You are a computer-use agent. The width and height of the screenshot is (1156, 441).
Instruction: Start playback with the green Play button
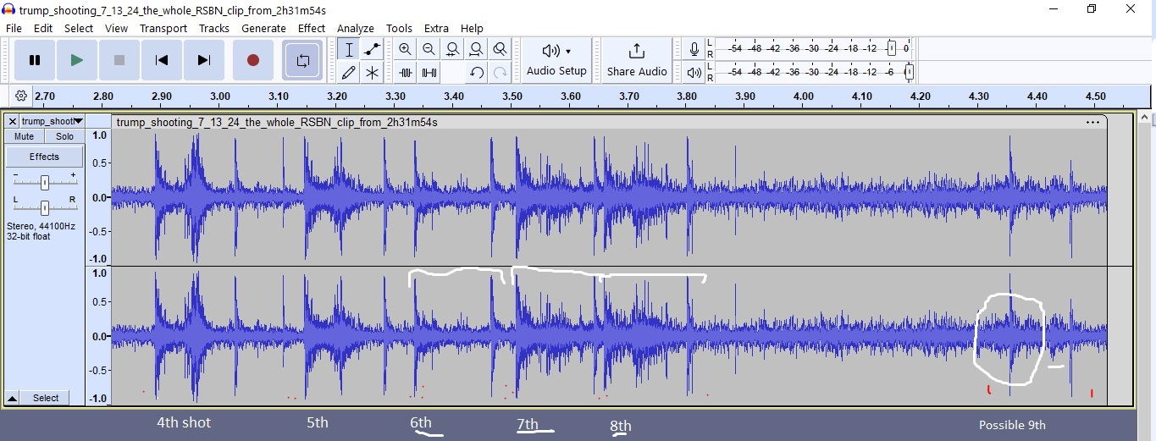click(77, 60)
